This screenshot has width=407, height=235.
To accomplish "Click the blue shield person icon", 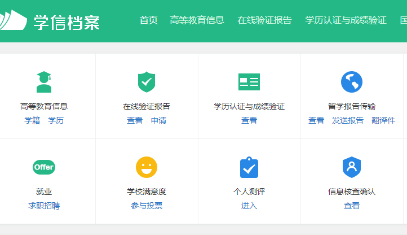I will pyautogui.click(x=351, y=167).
